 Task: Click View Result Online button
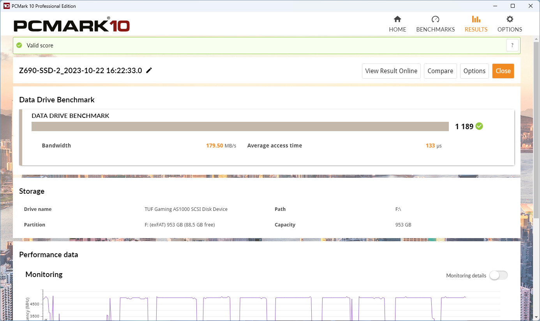tap(391, 71)
